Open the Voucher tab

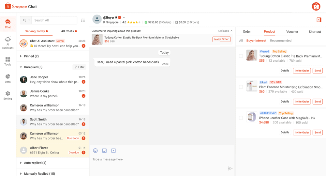tap(292, 32)
